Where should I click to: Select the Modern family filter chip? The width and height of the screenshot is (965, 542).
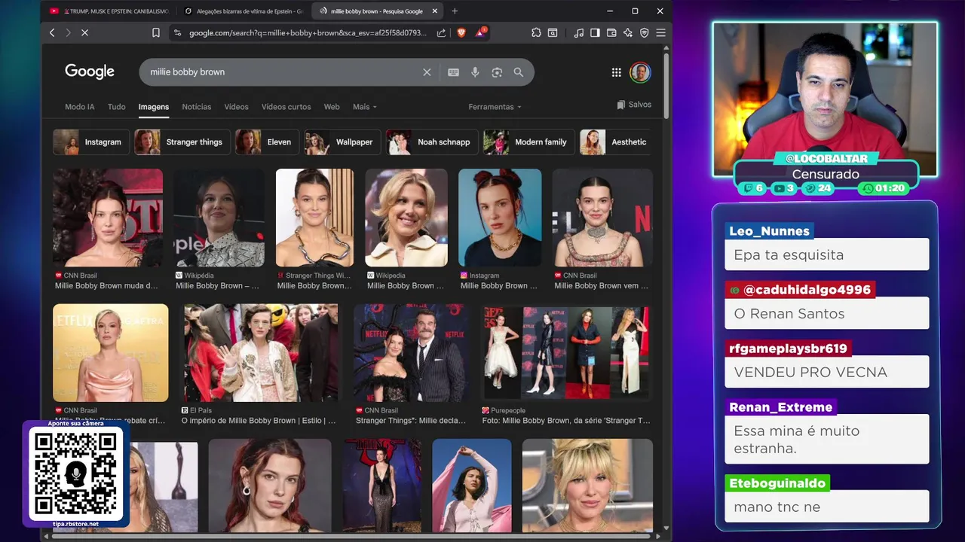(x=529, y=142)
